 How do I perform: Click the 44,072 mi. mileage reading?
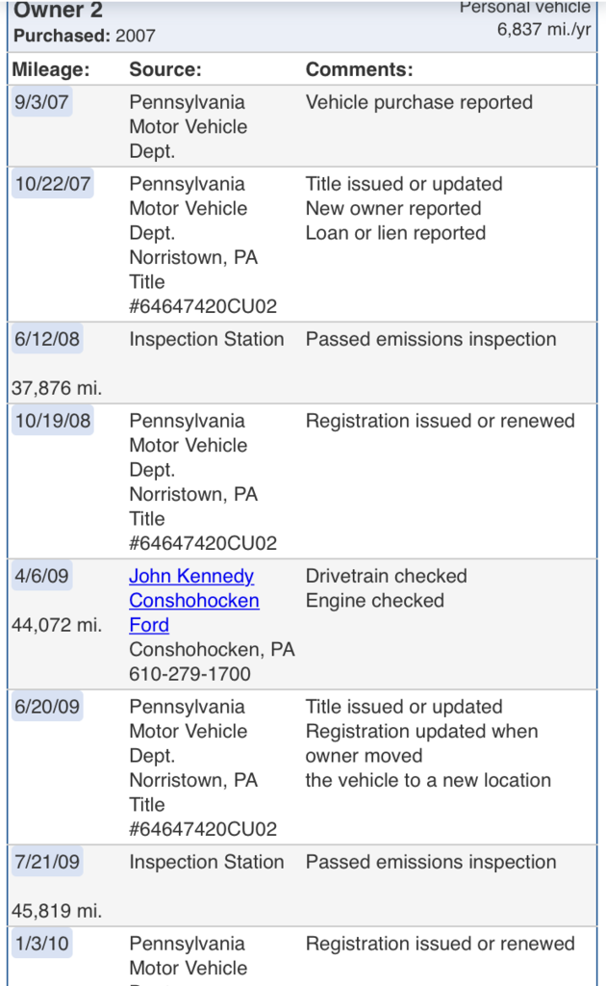[x=57, y=625]
